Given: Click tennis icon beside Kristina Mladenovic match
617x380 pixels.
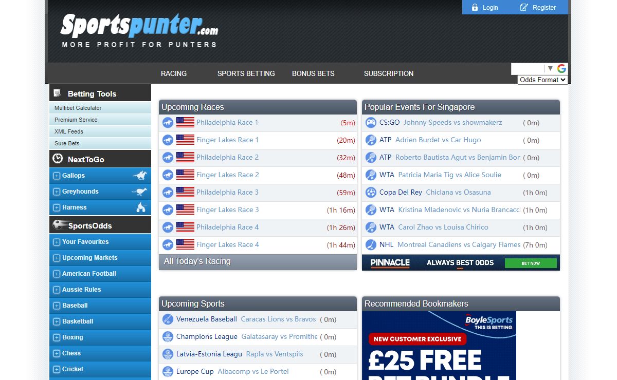Looking at the screenshot, I should coord(371,210).
